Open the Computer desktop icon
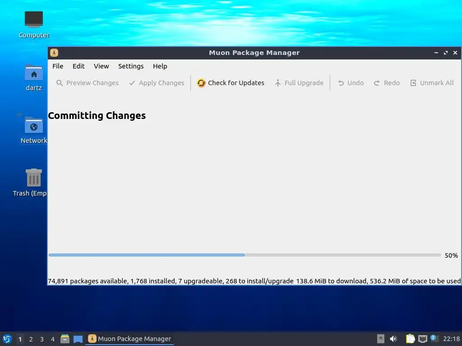The height and width of the screenshot is (346, 462). (34, 25)
